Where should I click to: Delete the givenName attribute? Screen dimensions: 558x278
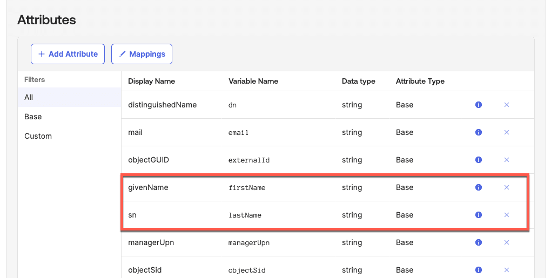point(507,187)
